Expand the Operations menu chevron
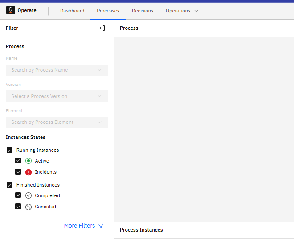The height and width of the screenshot is (252, 294). pyautogui.click(x=196, y=11)
